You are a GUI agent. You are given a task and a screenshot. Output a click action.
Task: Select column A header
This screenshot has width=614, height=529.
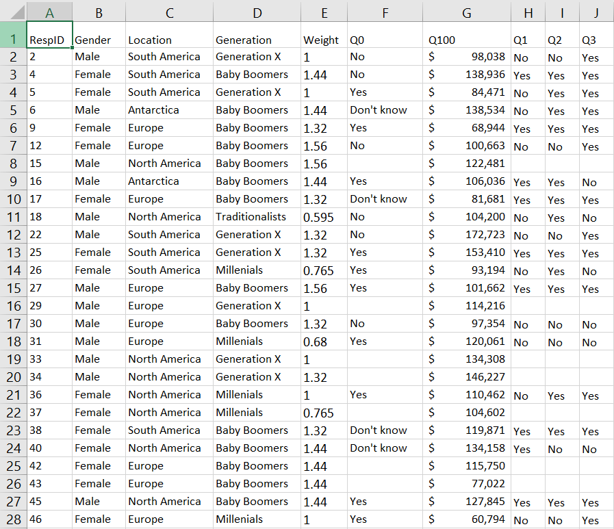[49, 12]
